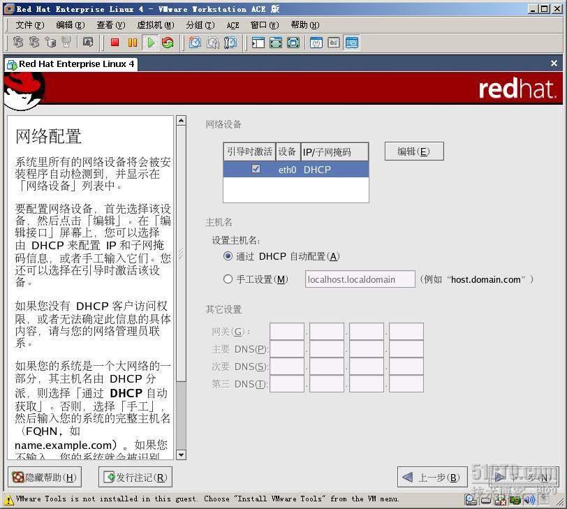
Task: Click the Console view icon in toolbar
Action: pos(351,43)
